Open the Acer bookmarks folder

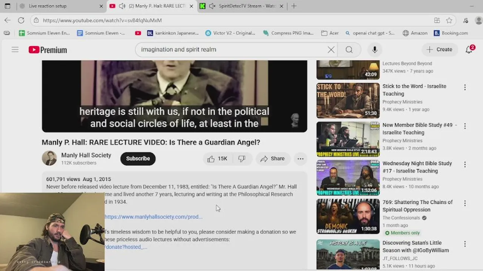coord(330,33)
